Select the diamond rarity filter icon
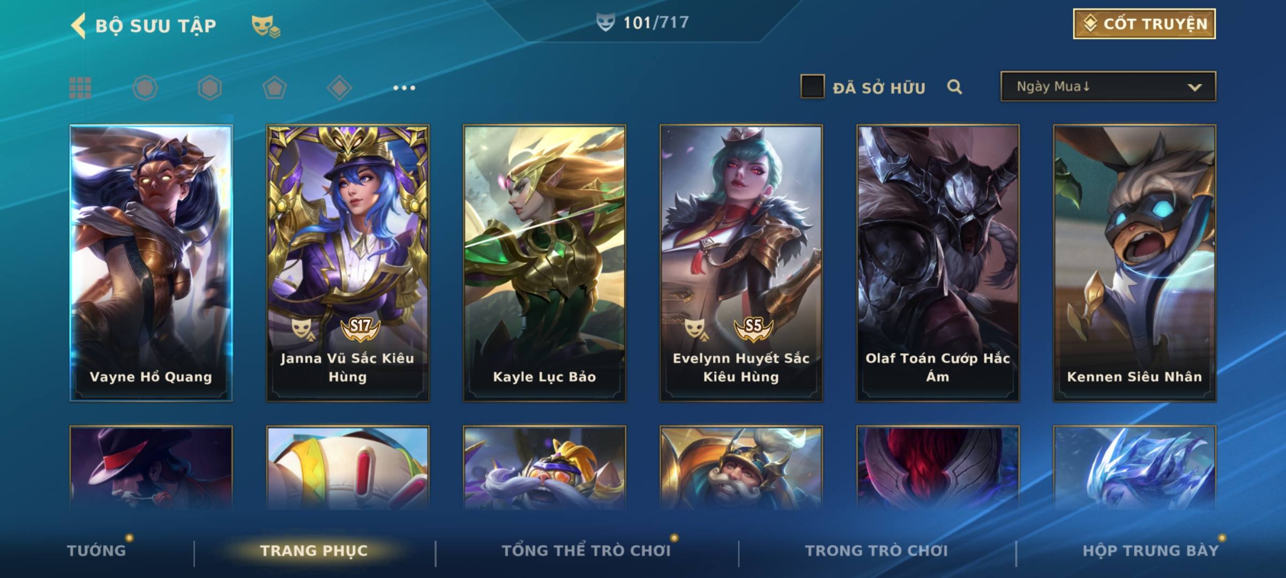Screen dimensions: 1286x578 (x=339, y=88)
